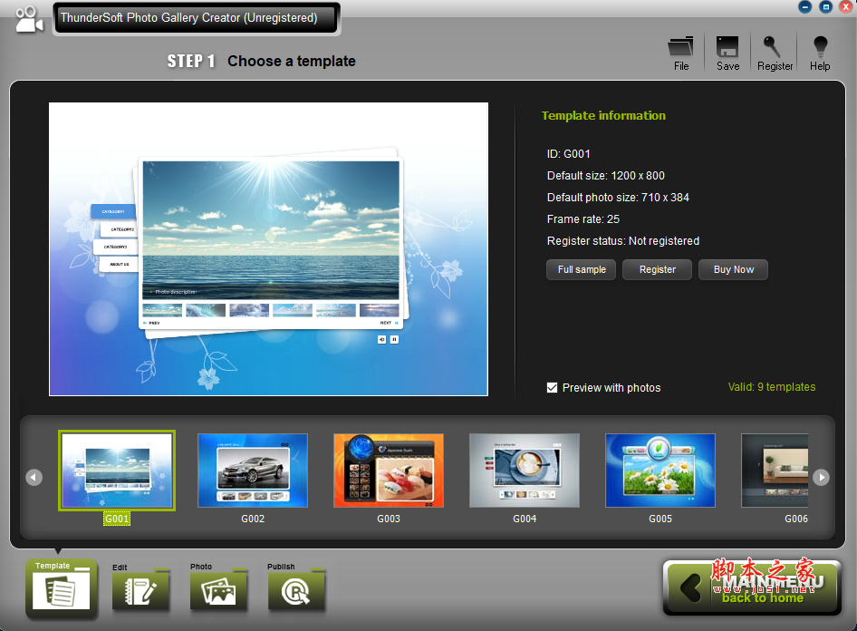The image size is (857, 631).
Task: Click the G005 label text
Action: pos(660,519)
